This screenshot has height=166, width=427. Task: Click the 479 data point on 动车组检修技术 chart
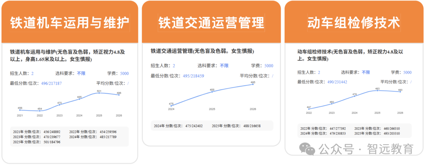tap(354, 96)
